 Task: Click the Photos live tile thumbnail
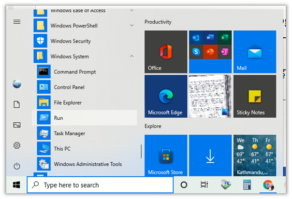tap(210, 96)
